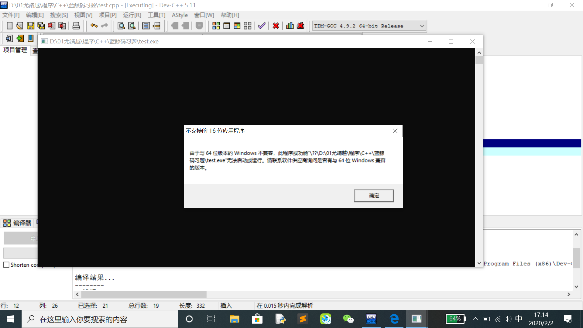Screen dimensions: 583x328
Task: Click the green plus Insert icon
Action: [x=20, y=39]
